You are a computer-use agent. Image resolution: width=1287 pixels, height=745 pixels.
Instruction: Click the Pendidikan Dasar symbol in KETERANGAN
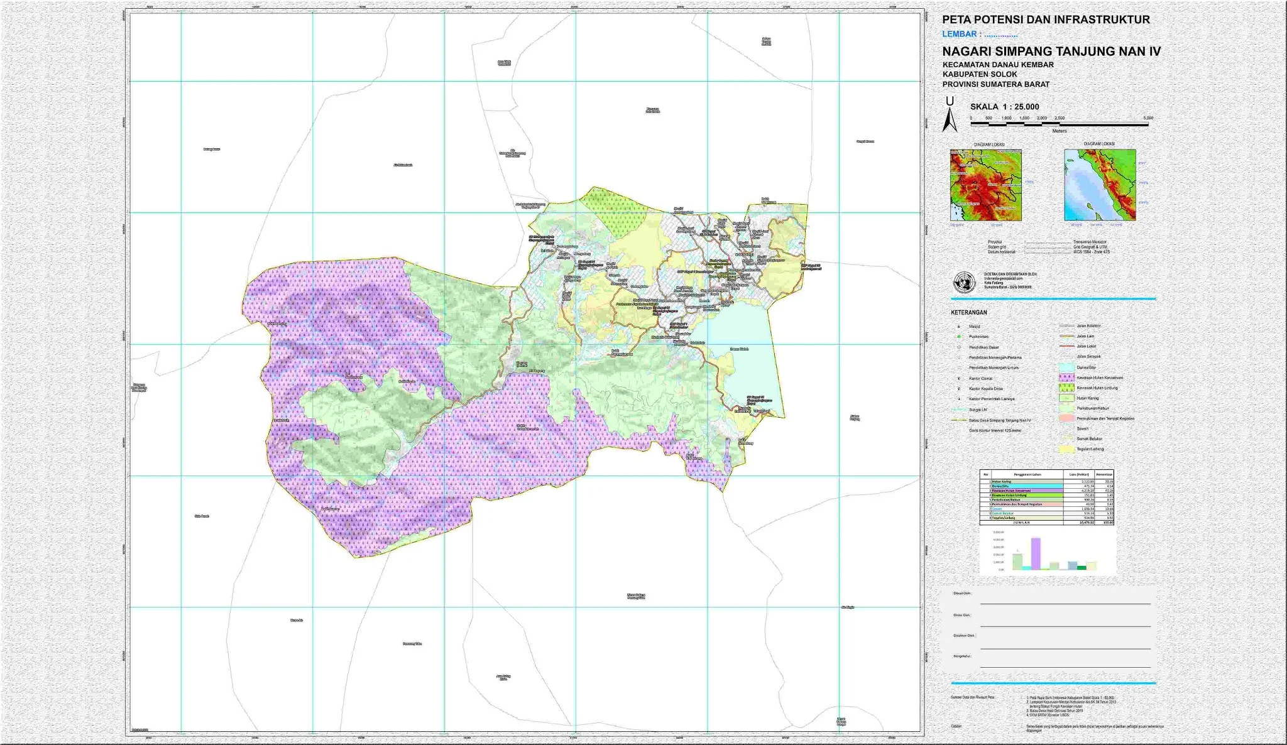[959, 347]
